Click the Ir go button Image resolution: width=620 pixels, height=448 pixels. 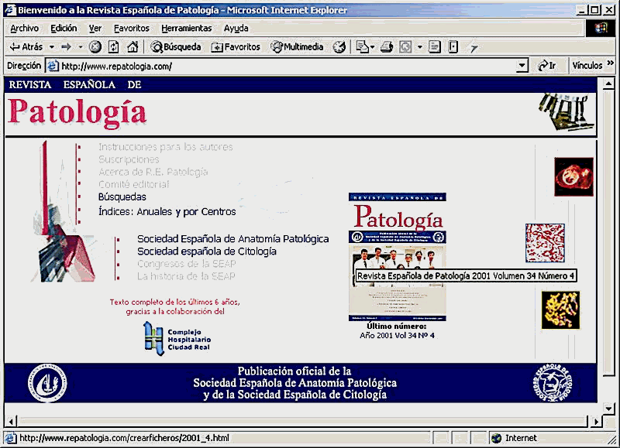point(547,67)
